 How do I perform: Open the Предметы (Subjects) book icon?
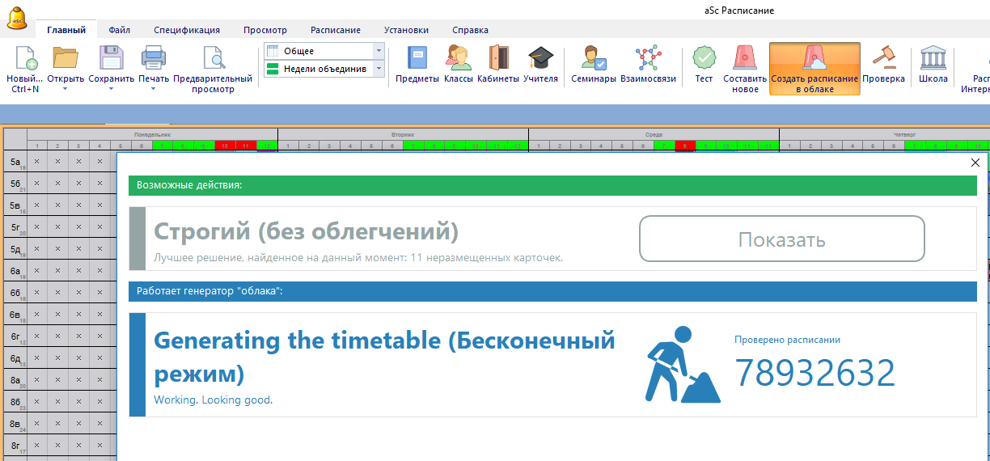coord(417,59)
